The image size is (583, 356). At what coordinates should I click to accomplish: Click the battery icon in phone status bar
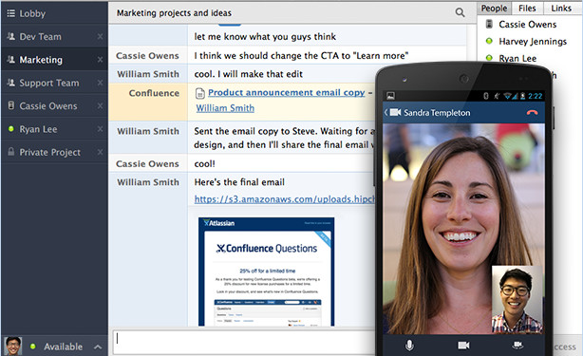coord(522,96)
